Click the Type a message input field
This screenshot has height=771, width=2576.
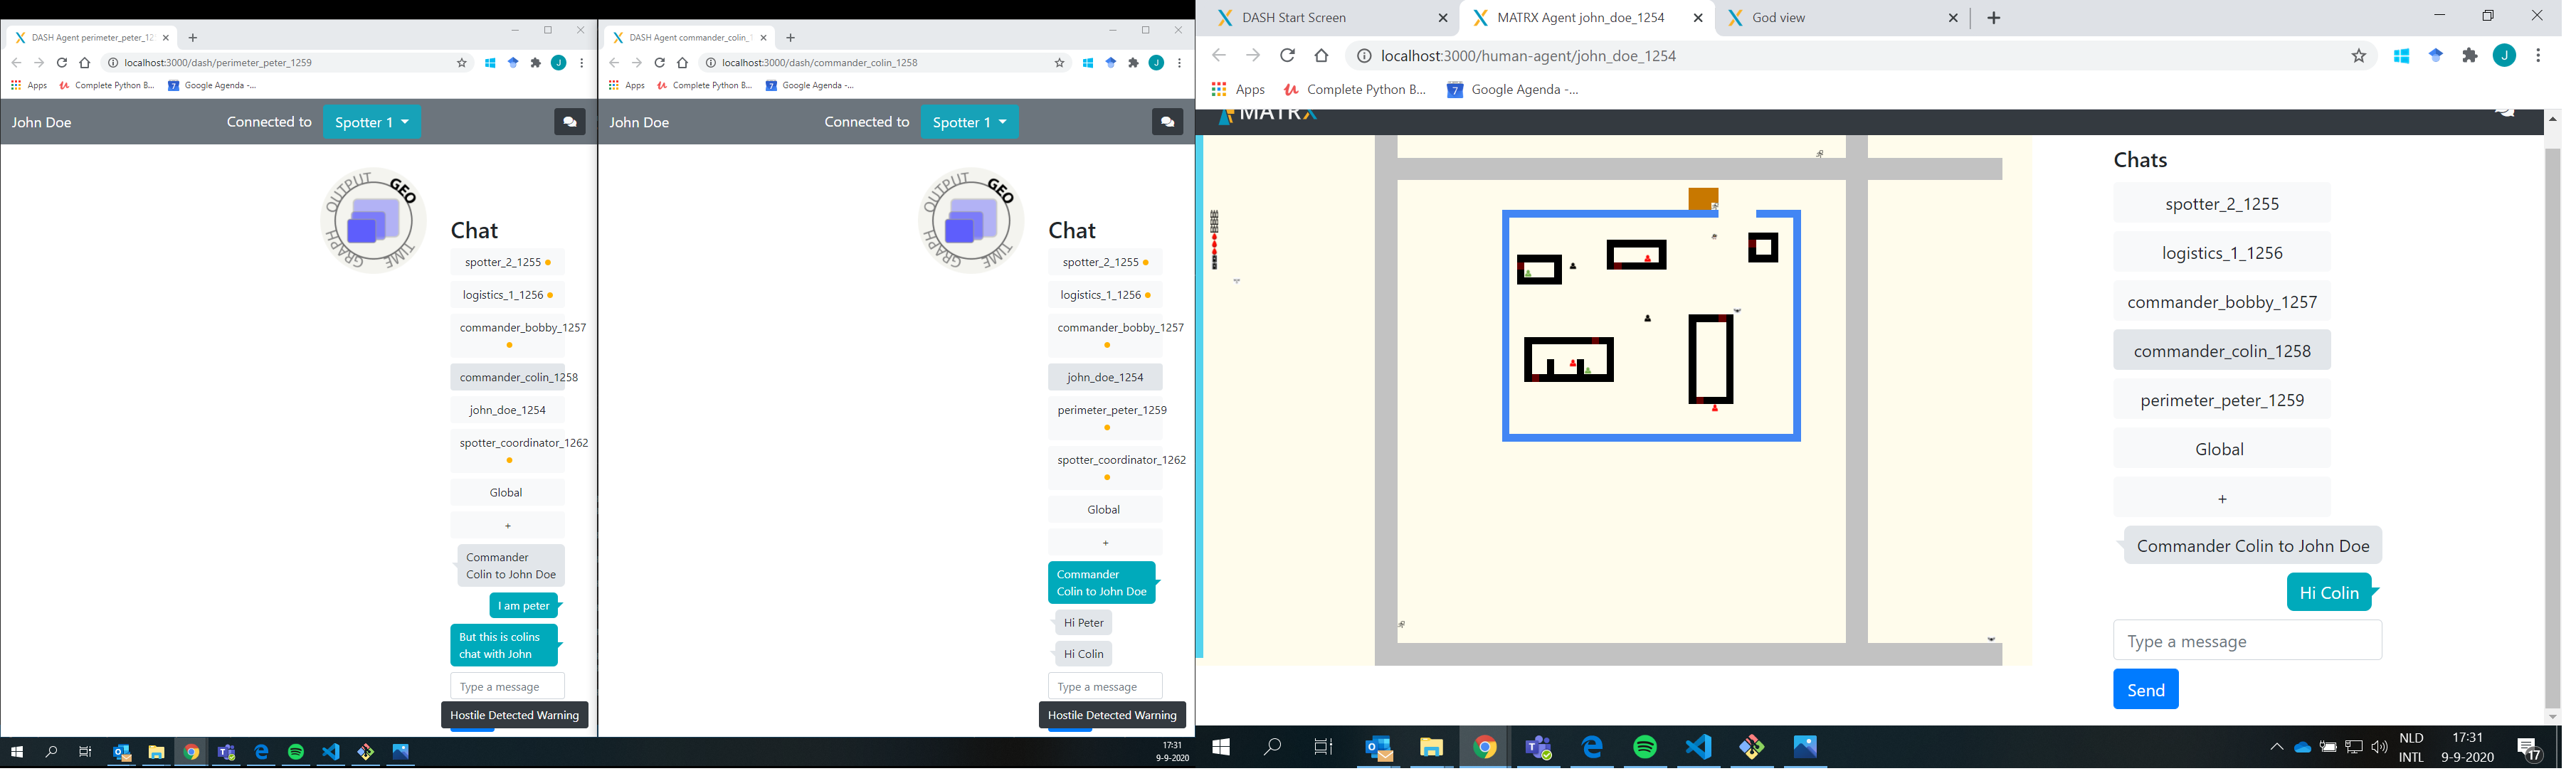click(x=2247, y=640)
